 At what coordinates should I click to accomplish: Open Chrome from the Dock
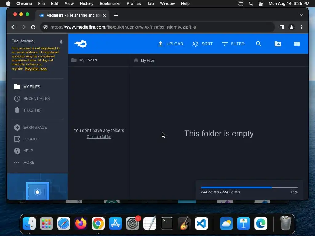[x=98, y=223]
